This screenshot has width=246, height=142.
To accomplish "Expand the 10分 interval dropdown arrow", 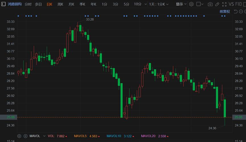I will 145,4.
